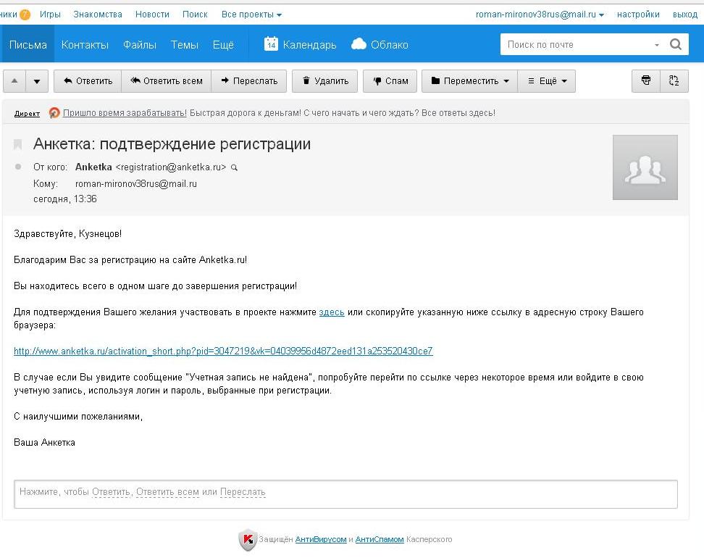Go to previous message with up arrow
This screenshot has width=704, height=558.
pos(14,81)
